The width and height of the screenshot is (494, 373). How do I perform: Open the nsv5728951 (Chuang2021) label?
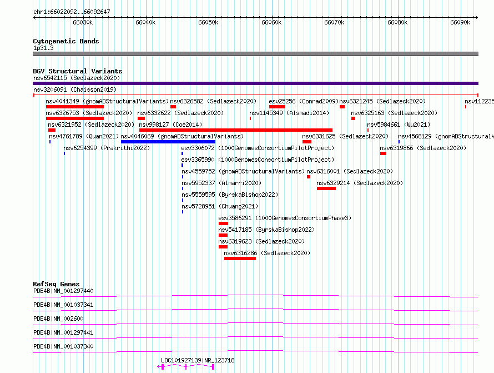(220, 206)
